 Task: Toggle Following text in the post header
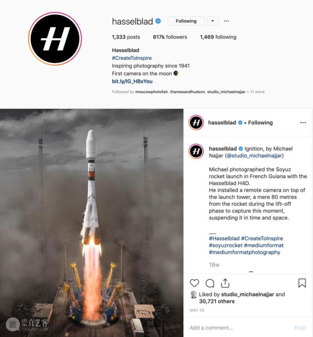260,123
